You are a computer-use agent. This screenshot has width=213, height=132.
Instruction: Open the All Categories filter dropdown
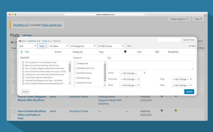[x=83, y=46]
